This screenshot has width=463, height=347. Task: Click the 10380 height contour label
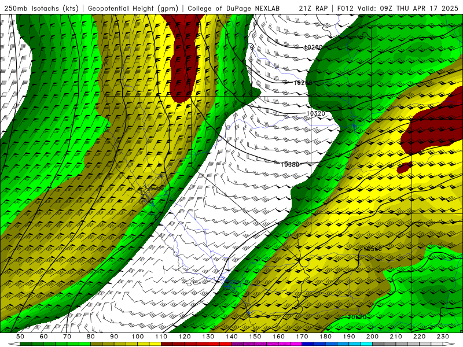(290, 164)
